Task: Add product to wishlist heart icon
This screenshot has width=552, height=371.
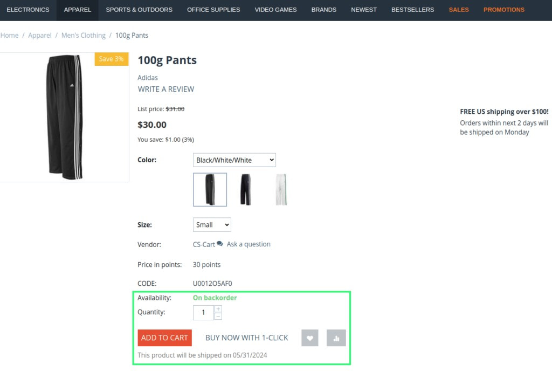Action: [x=310, y=338]
